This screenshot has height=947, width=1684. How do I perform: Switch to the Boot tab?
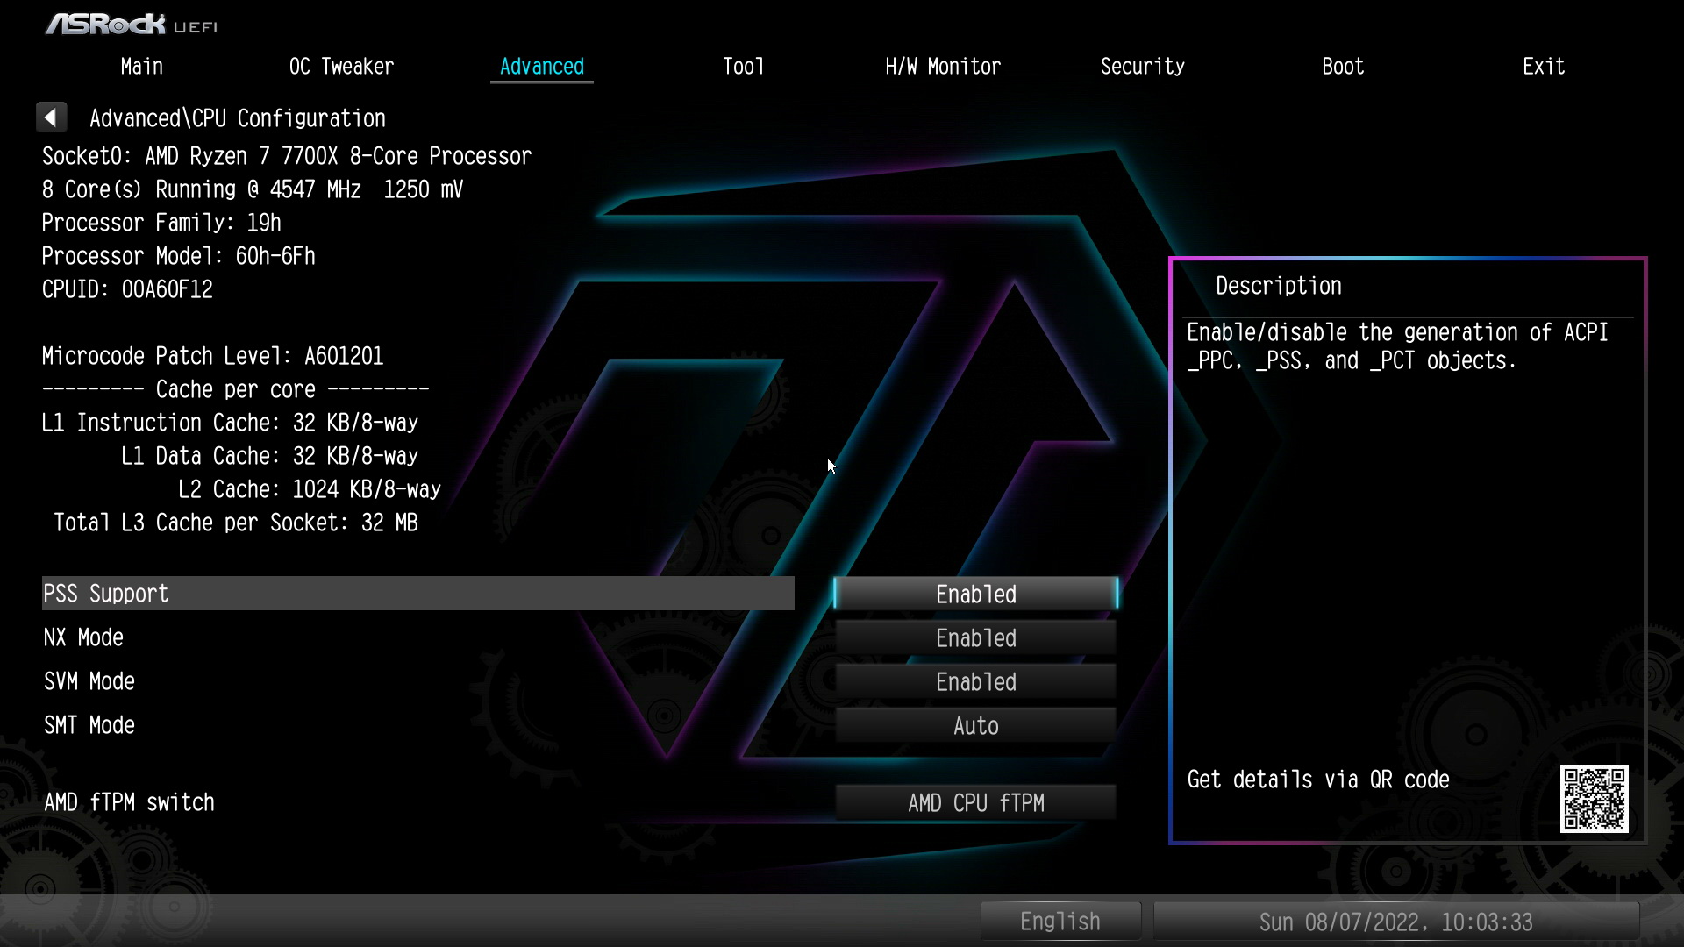pos(1343,67)
